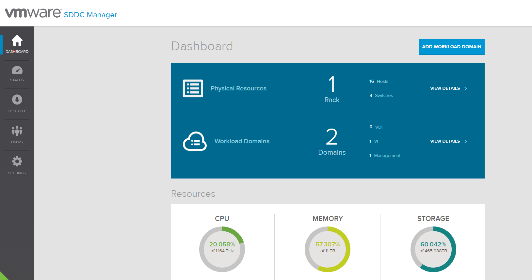Click the SDDC Manager title text

click(x=90, y=15)
